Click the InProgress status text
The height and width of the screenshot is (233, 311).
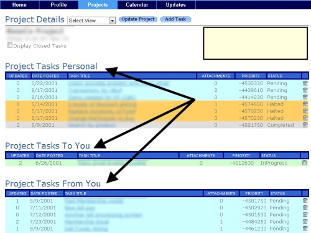274,163
